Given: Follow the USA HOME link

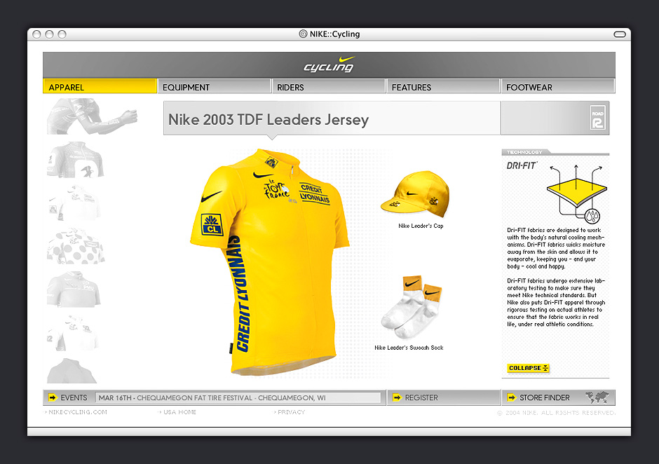Looking at the screenshot, I should (x=179, y=412).
